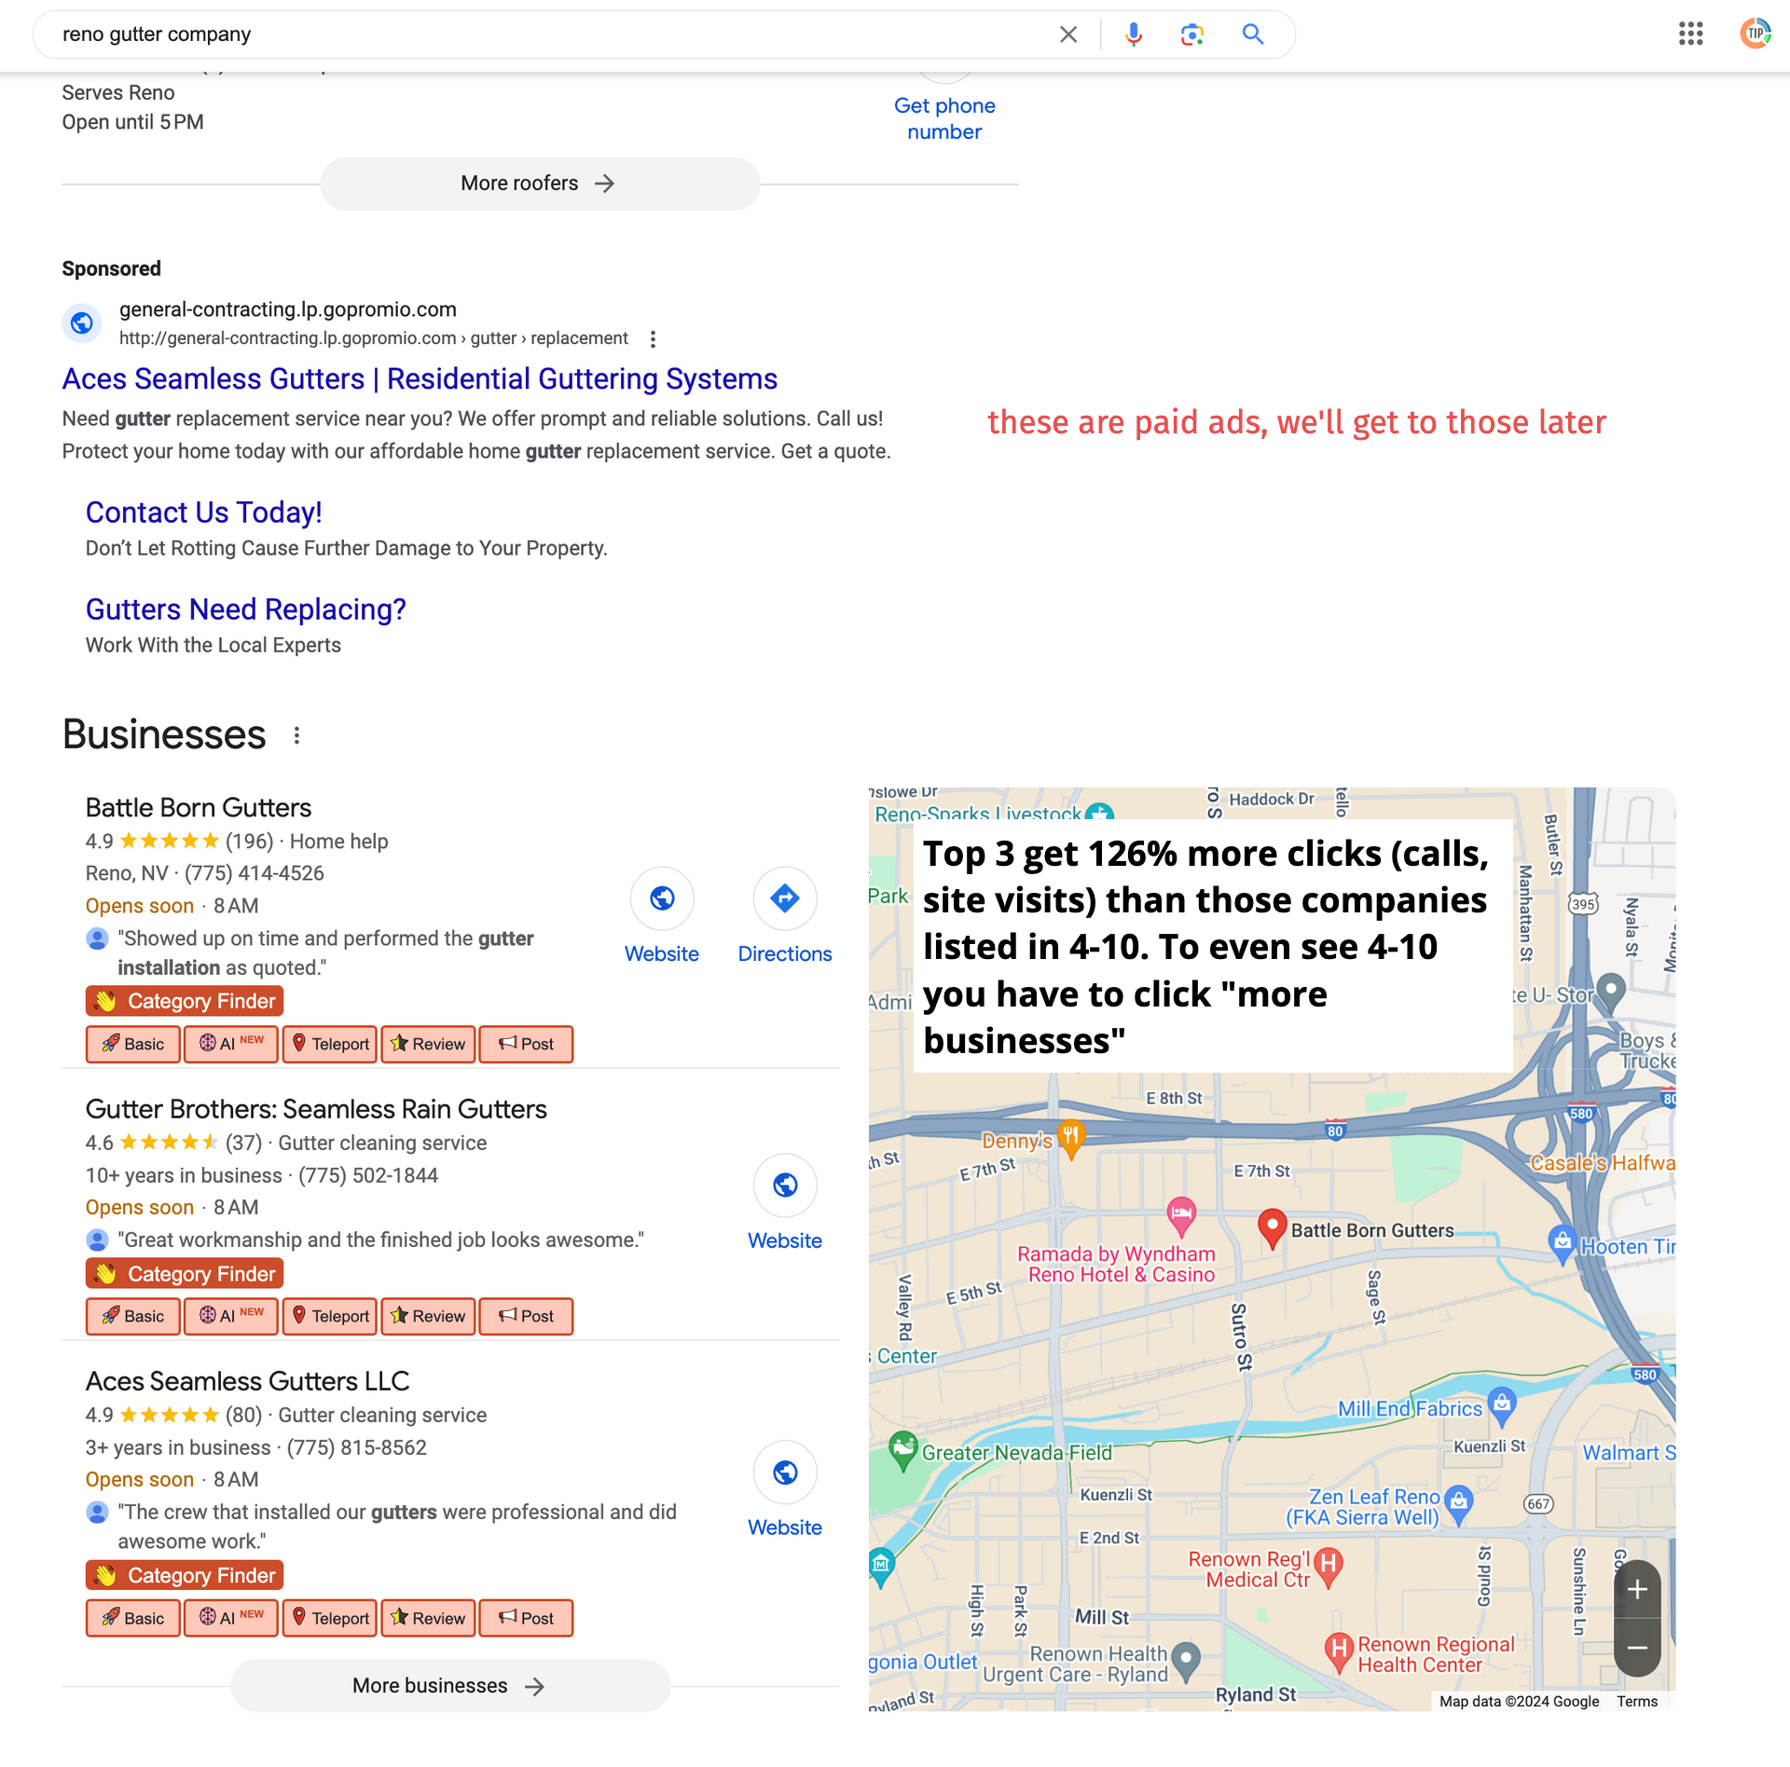Click the Walmart label on the map
The width and height of the screenshot is (1790, 1767).
click(1629, 1453)
